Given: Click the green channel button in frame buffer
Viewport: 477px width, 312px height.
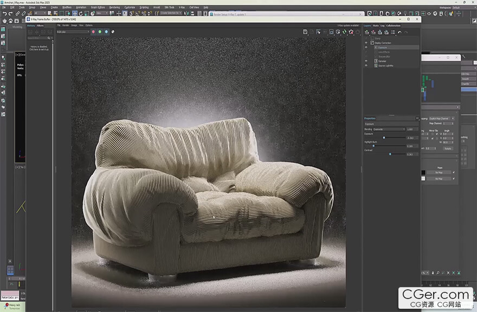Looking at the screenshot, I should [x=100, y=32].
